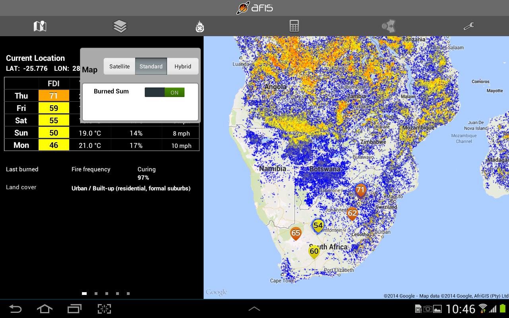The width and height of the screenshot is (509, 318).
Task: Select Satellite map type
Action: coord(119,66)
